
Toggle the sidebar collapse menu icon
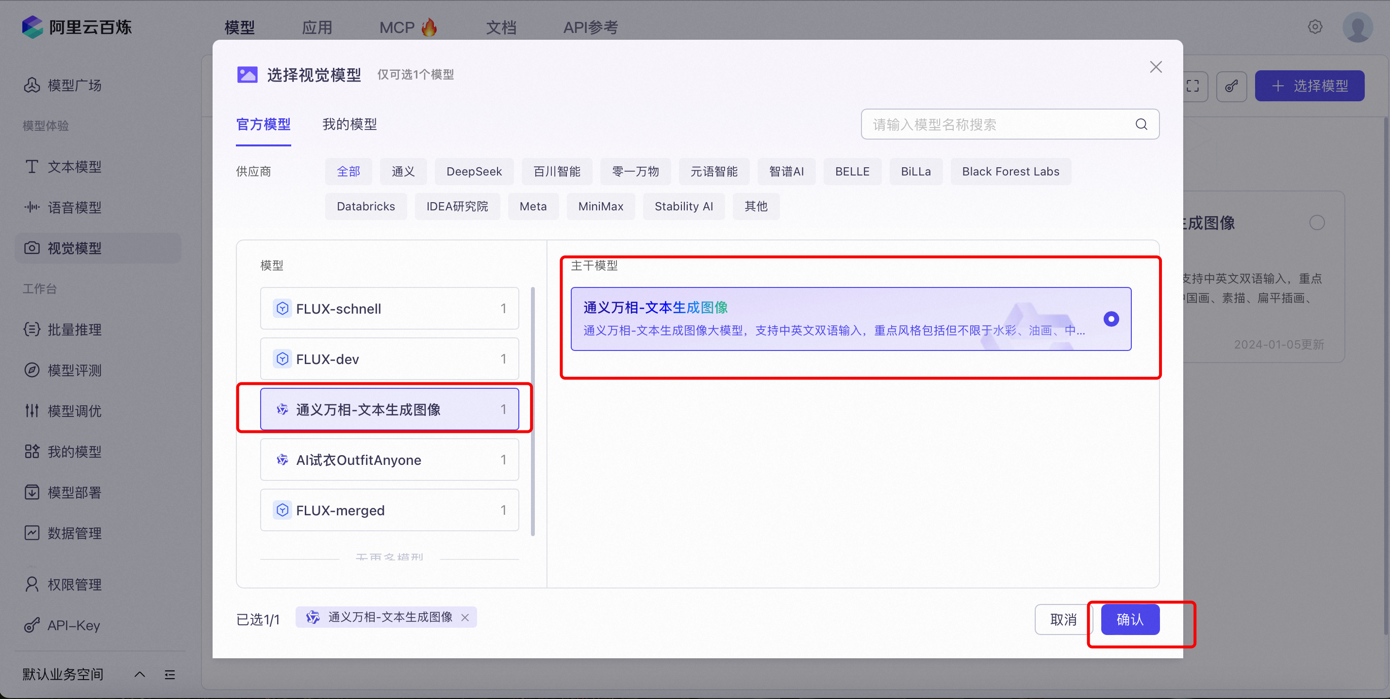pos(170,674)
